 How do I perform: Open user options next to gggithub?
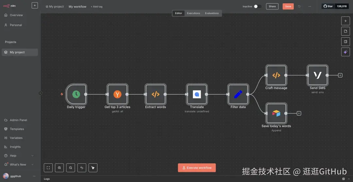[34, 176]
